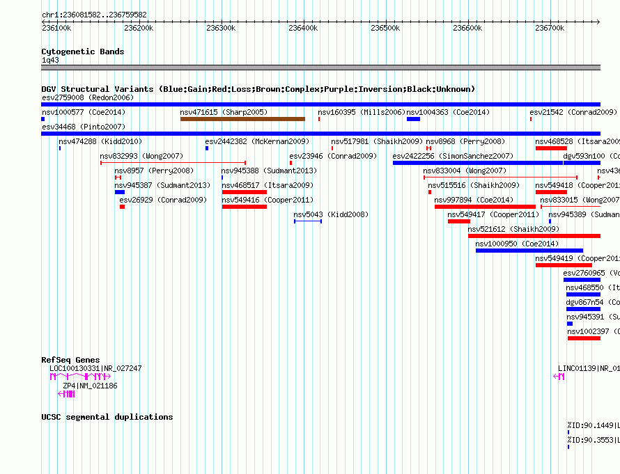Select the 236700k ruler position label
The height and width of the screenshot is (474, 620).
(x=550, y=28)
